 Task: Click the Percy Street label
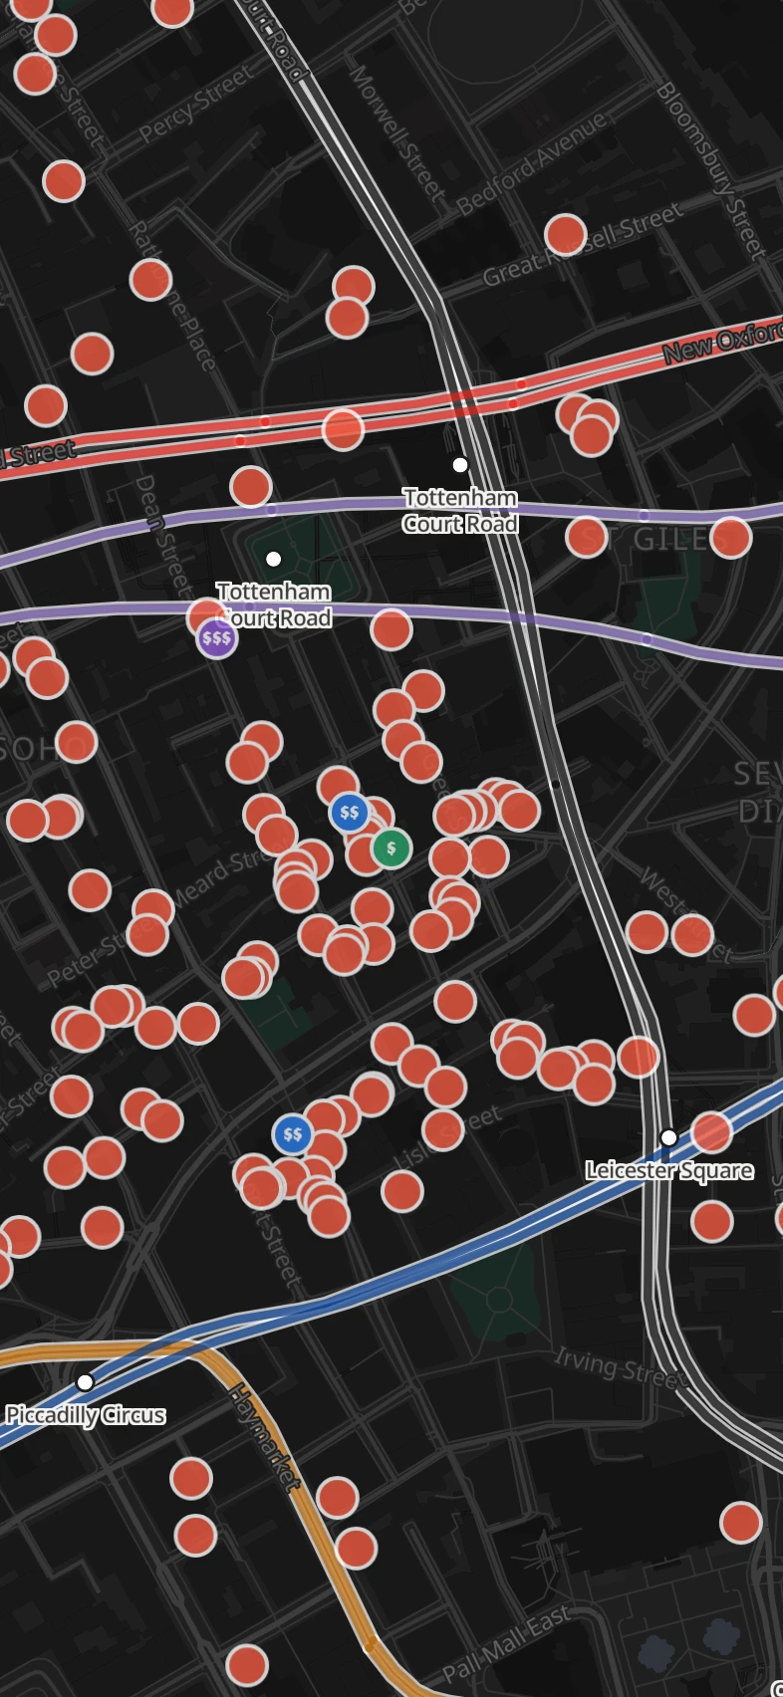click(196, 103)
